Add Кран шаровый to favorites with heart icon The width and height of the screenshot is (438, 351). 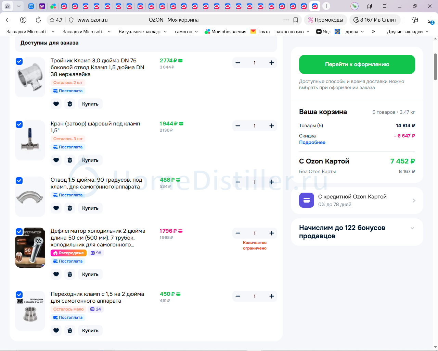pos(56,160)
